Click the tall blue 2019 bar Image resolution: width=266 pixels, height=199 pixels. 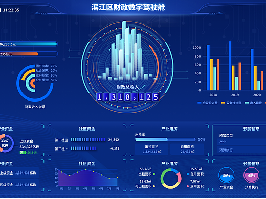click(x=230, y=66)
